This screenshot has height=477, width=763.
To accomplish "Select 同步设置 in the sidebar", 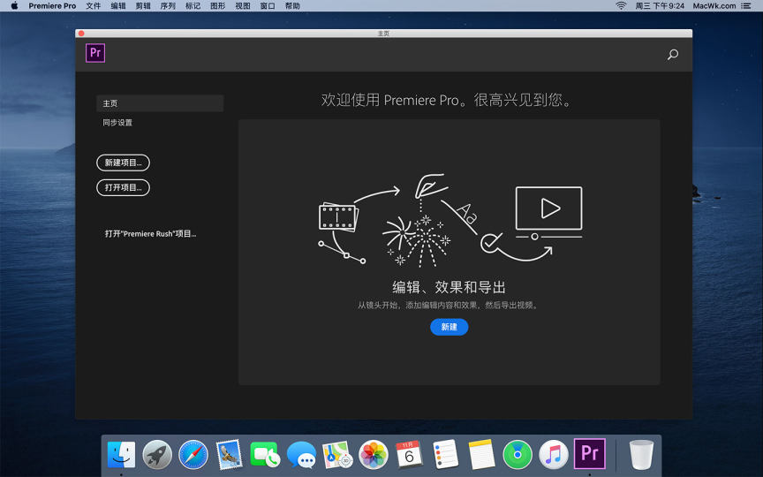I will click(117, 123).
